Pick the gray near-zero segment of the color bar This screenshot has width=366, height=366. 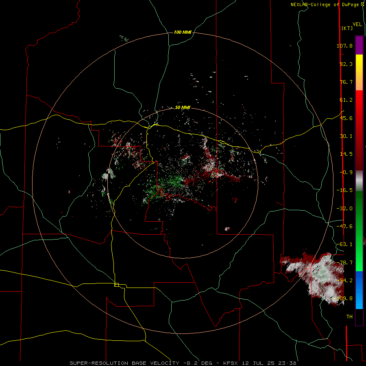point(359,181)
